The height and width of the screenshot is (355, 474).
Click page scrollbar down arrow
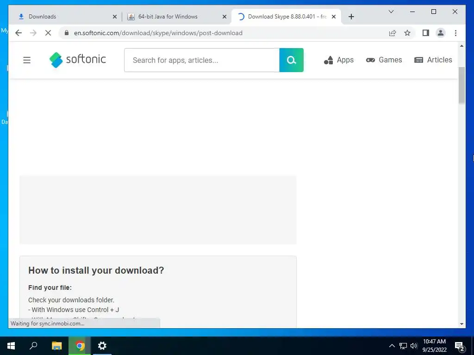coord(462,324)
